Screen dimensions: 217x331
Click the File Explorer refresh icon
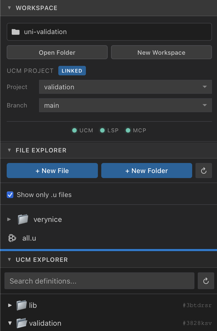coord(204,171)
